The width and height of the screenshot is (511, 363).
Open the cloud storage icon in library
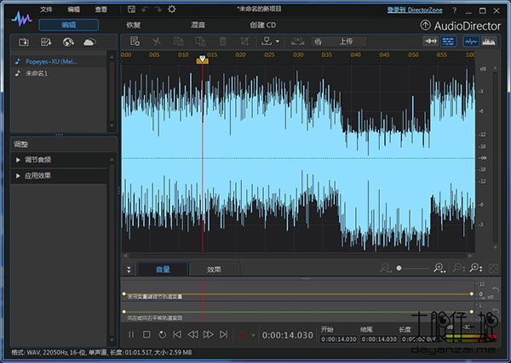point(88,41)
